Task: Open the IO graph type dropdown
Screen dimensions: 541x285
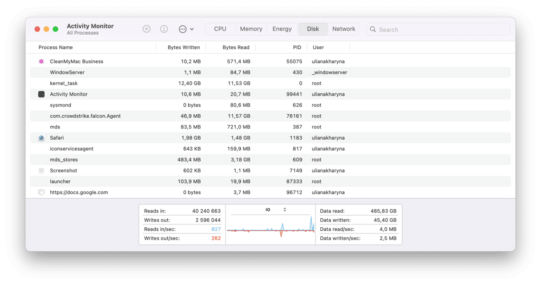Action: click(x=276, y=209)
